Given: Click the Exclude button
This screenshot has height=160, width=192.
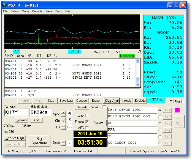Looking at the screenshot, I should click(140, 101).
